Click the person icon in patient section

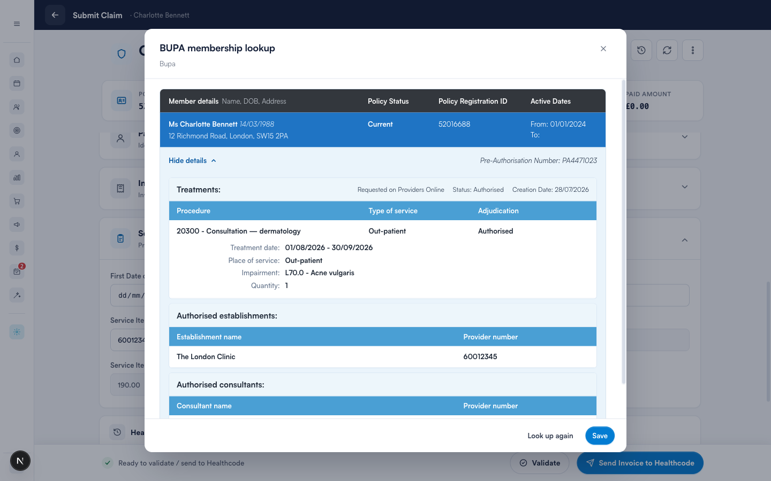[x=120, y=139]
